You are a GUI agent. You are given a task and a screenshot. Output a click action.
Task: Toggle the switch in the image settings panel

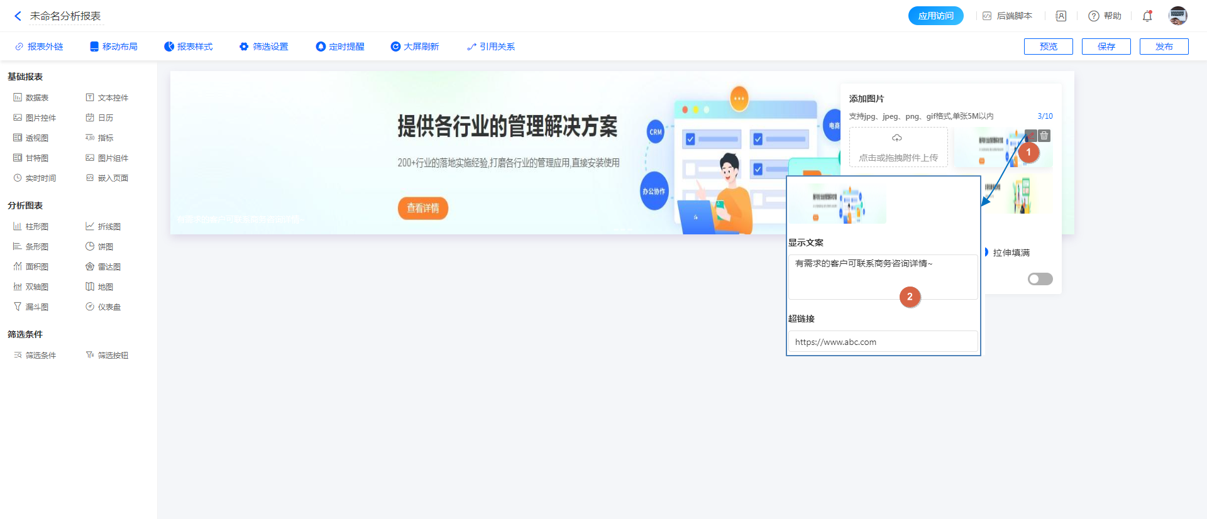(1040, 279)
